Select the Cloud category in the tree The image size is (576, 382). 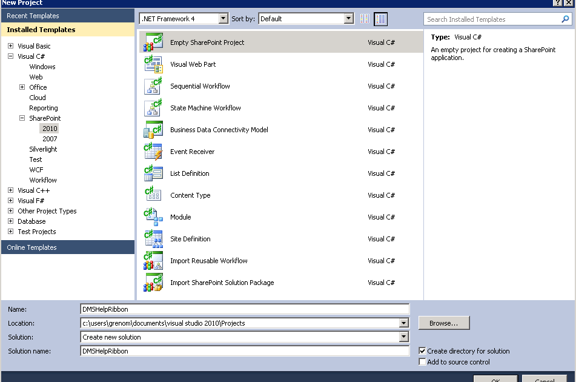point(38,98)
